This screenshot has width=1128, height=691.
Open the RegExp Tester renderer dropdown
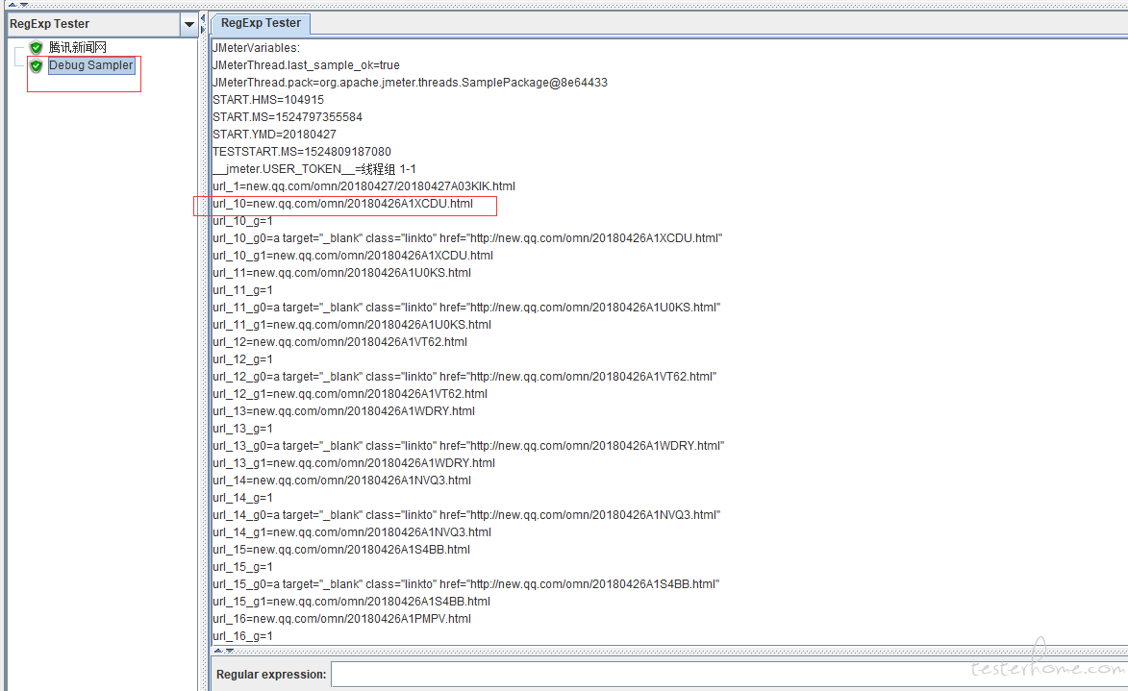188,24
